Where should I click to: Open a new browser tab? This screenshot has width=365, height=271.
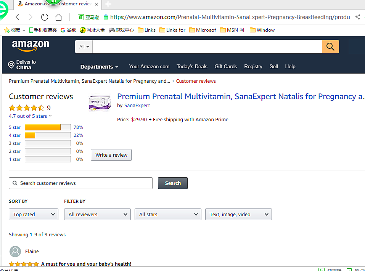[108, 4]
